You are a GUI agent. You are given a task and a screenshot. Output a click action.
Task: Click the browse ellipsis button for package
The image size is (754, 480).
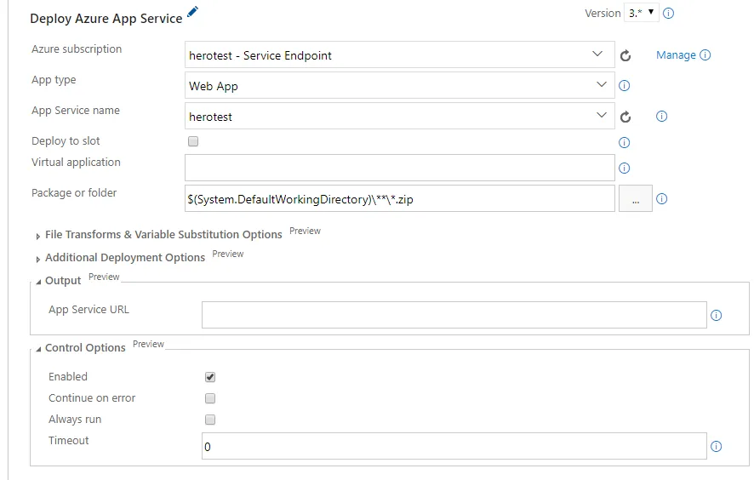635,199
